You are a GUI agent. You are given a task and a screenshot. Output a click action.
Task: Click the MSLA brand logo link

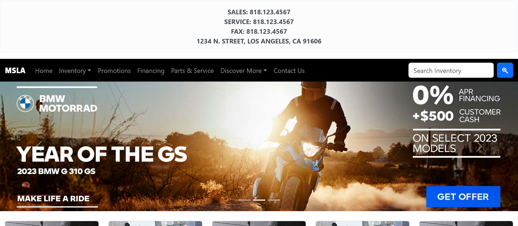[15, 70]
